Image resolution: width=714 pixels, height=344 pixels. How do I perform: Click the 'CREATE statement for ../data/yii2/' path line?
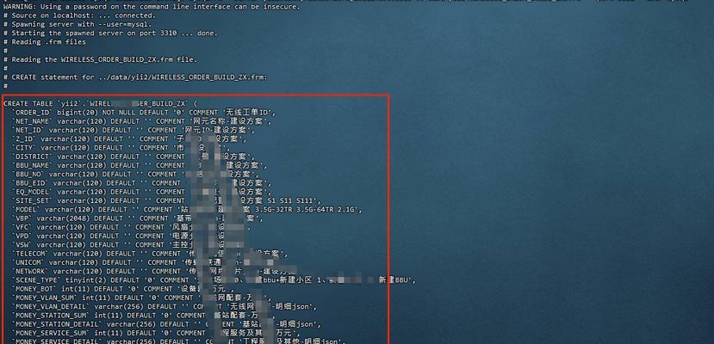click(135, 77)
